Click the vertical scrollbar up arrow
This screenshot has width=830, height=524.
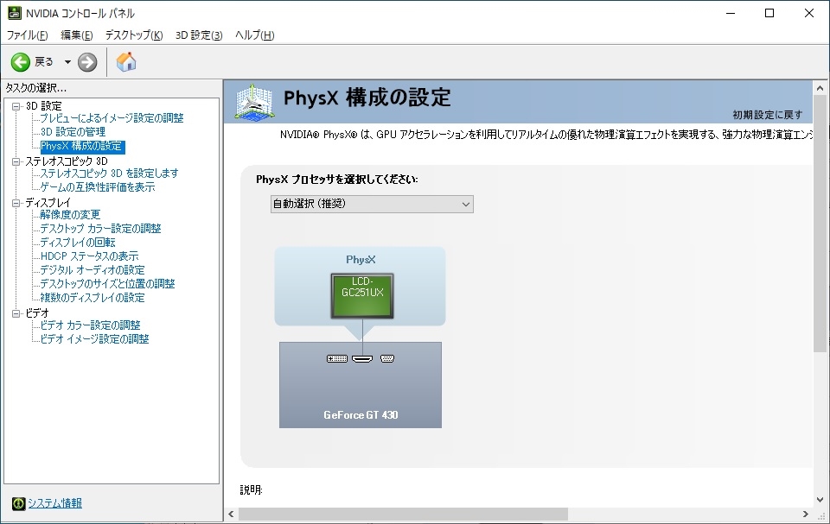[820, 88]
